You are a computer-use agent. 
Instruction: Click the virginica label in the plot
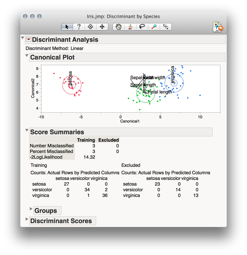tap(172, 75)
